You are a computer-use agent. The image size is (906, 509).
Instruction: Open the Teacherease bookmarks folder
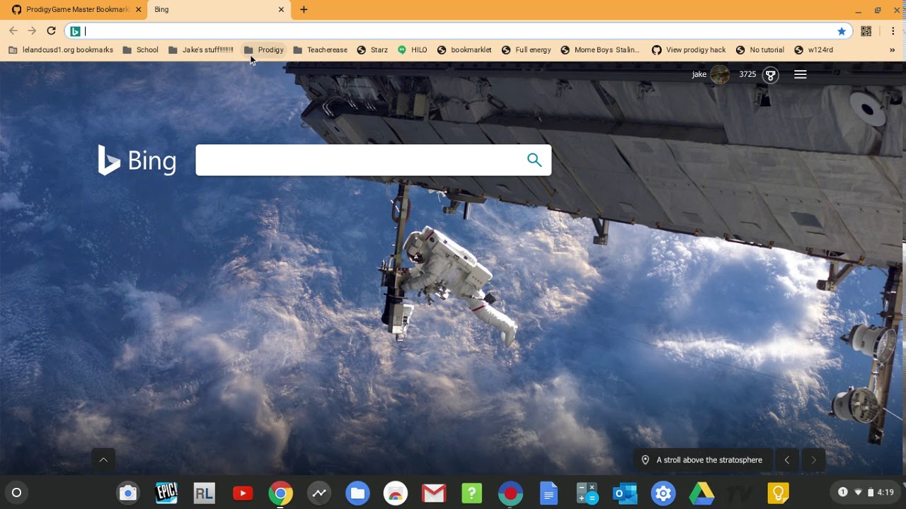[320, 50]
